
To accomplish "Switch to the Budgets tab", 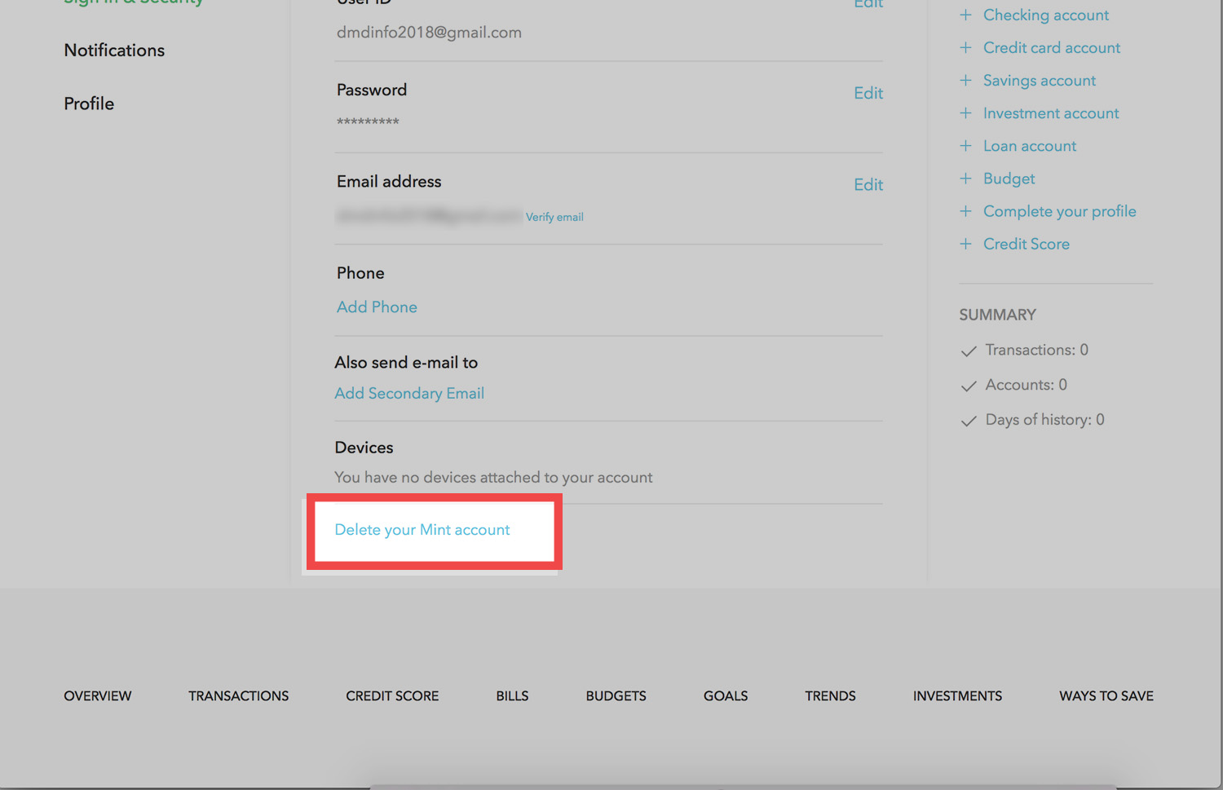I will [x=616, y=695].
